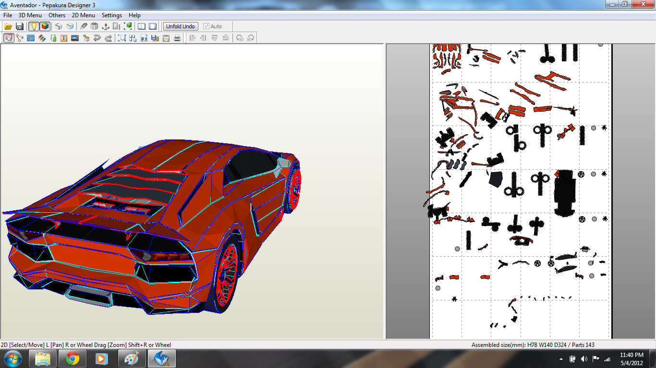656x368 pixels.
Task: Click the anchor icon in the toolbar
Action: click(x=105, y=26)
